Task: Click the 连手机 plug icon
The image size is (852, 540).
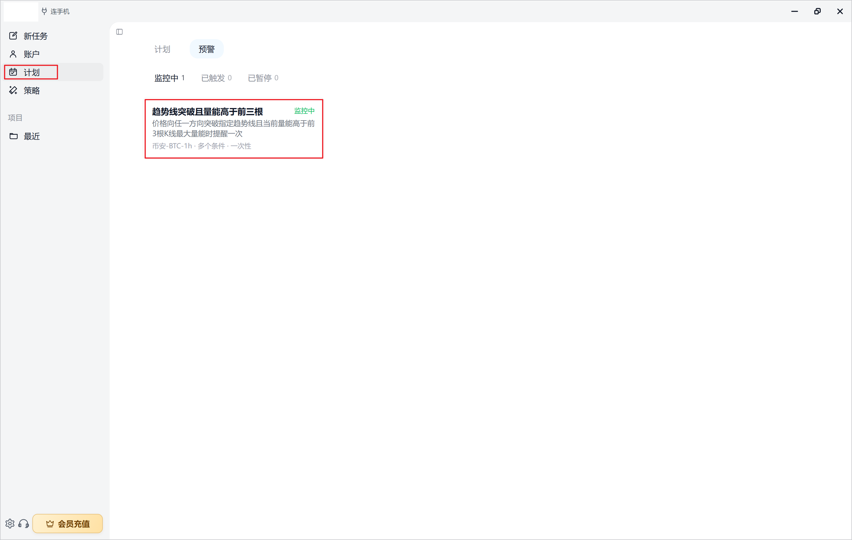Action: [x=44, y=11]
